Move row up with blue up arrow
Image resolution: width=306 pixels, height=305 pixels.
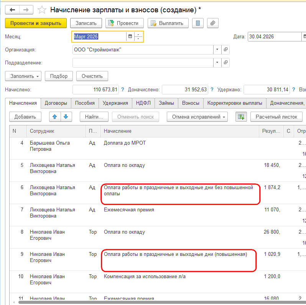pyautogui.click(x=55, y=117)
